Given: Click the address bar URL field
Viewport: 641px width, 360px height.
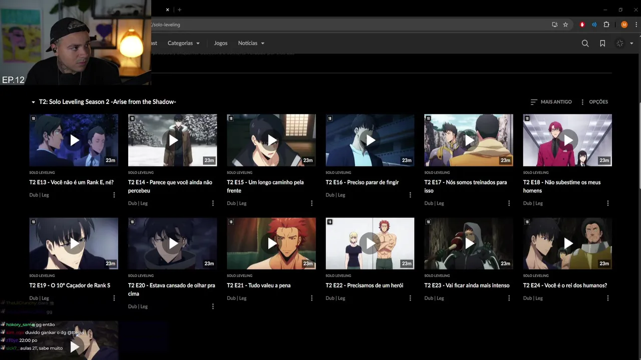Looking at the screenshot, I should click(351, 24).
